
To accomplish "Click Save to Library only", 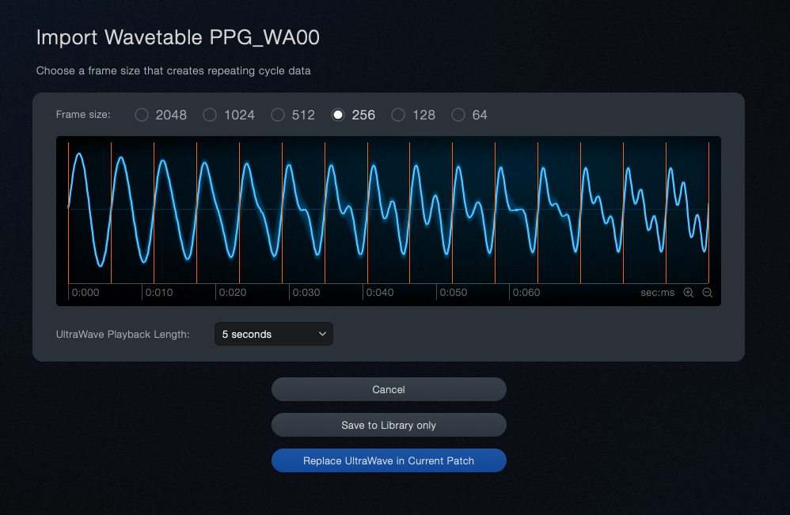I will [389, 425].
